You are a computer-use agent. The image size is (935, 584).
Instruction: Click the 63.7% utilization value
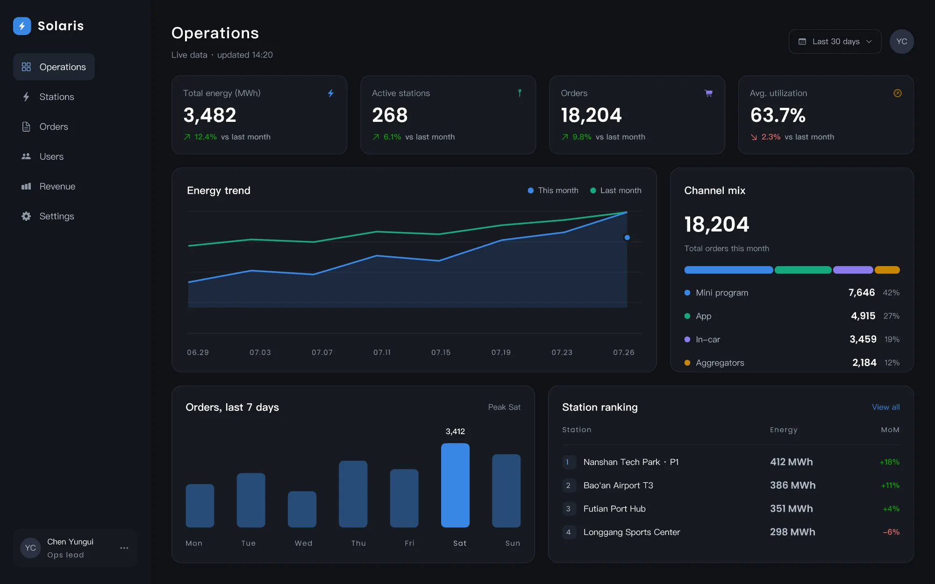(778, 115)
